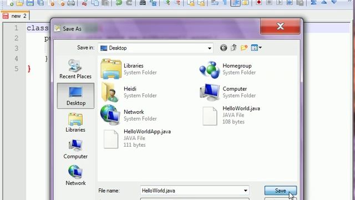
Task: Open the View Menu dropdown arrow
Action: (260, 48)
